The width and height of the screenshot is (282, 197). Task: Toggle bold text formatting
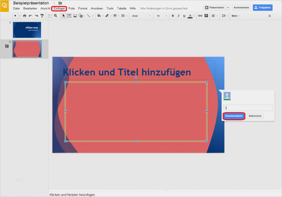pyautogui.click(x=173, y=16)
